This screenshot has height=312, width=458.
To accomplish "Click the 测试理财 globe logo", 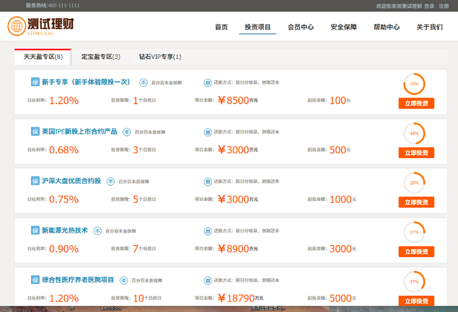I will click(x=17, y=26).
